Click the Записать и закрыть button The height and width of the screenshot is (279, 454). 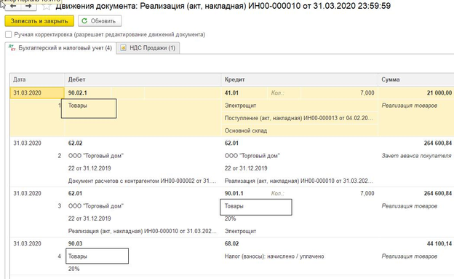[x=39, y=21]
